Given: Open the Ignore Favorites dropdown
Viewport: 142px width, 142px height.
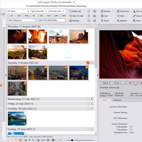Looking at the screenshot, I should coord(39,11).
